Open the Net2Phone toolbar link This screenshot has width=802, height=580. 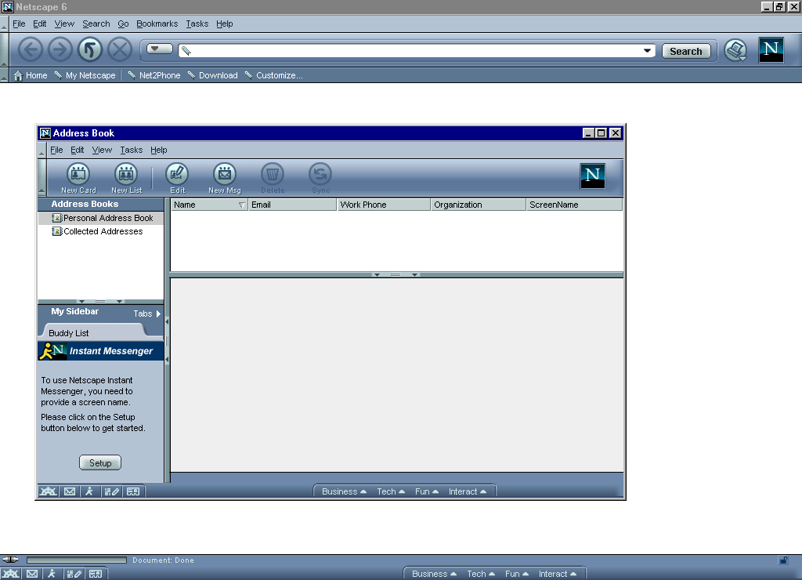pos(154,75)
